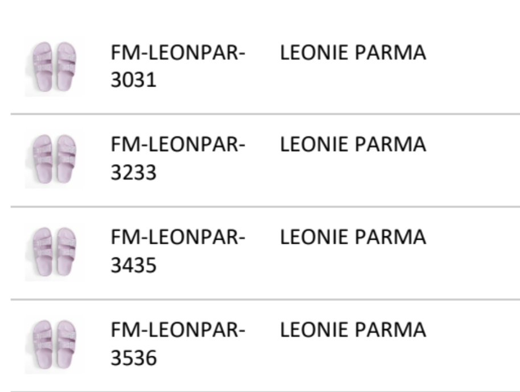Select the SKU text FM-LEONPAR-3233
Image resolution: width=520 pixels, height=392 pixels.
(x=177, y=159)
